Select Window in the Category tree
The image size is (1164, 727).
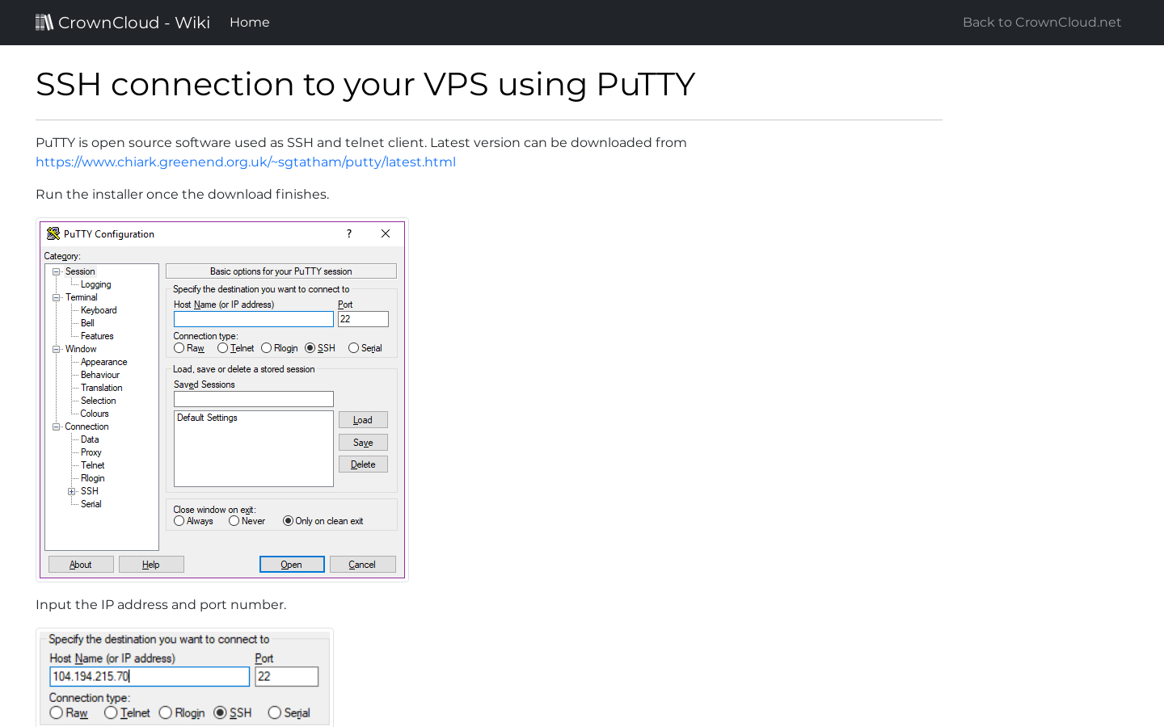[81, 349]
